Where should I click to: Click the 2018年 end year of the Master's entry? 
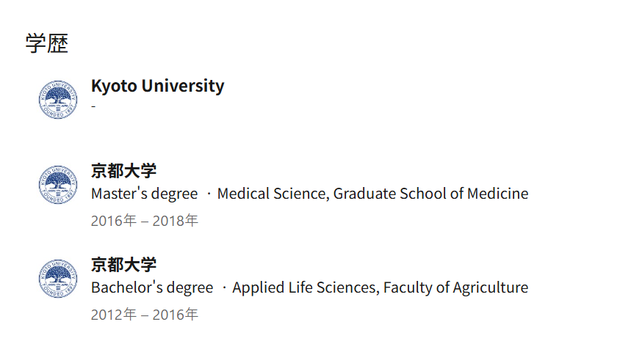tap(176, 221)
